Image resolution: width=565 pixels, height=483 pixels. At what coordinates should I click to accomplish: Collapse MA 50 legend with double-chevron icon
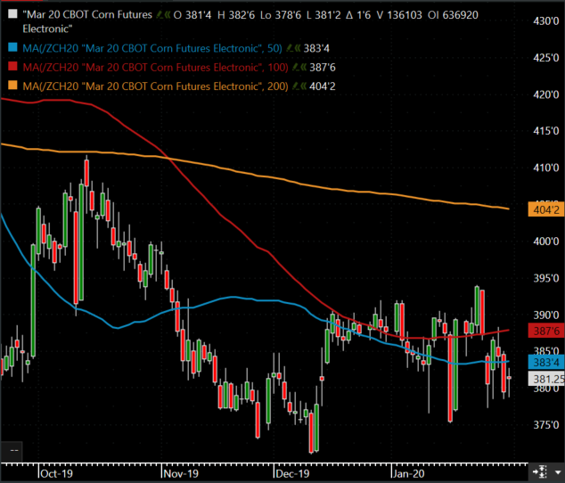tap(297, 48)
